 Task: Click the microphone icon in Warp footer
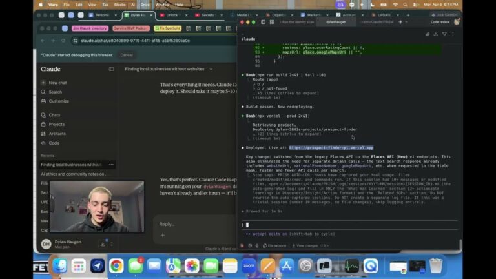coord(257,246)
